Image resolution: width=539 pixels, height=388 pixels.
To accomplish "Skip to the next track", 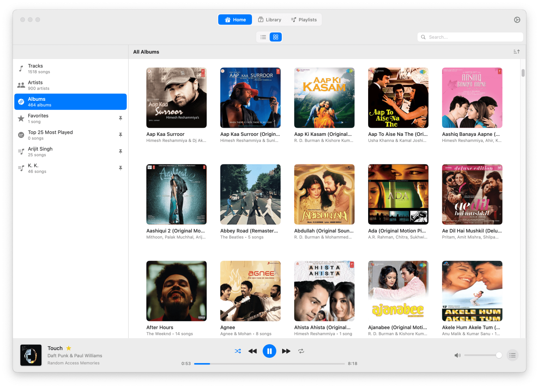I will [x=286, y=351].
